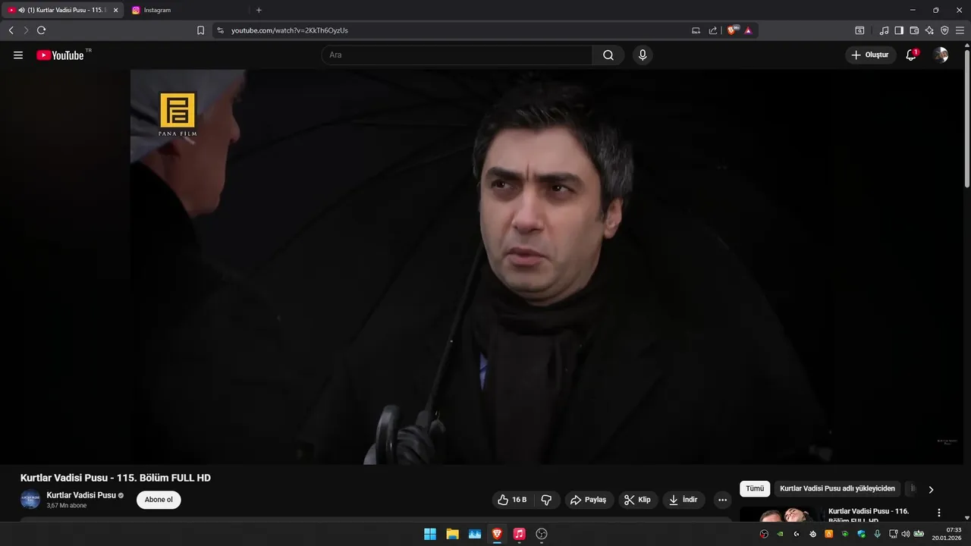Open the music app on the taskbar

[519, 534]
